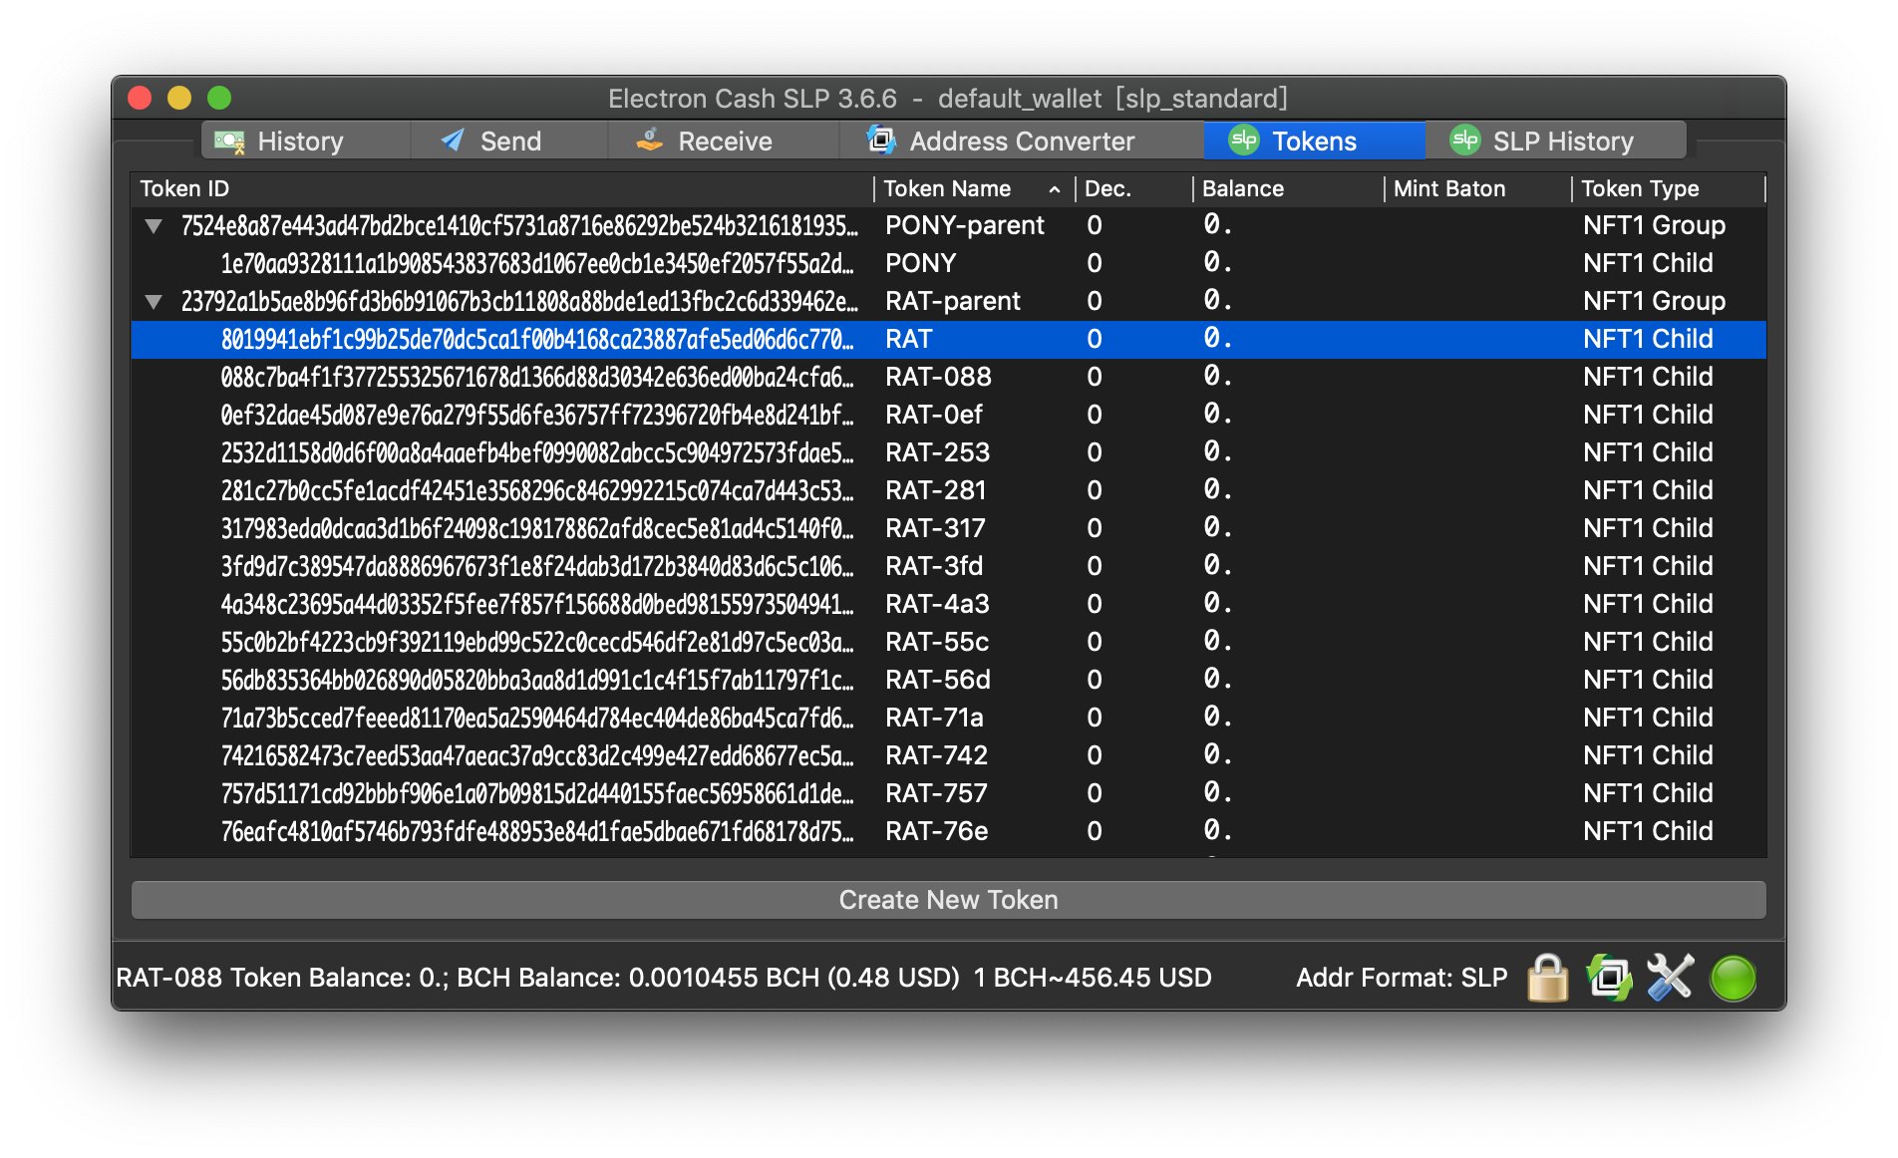Click NFT1 Group type of RAT-parent row

[1654, 302]
